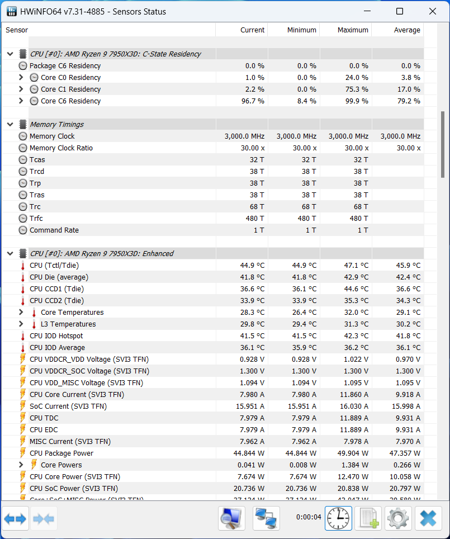Collapse the Memory Timings section
450x539 pixels.
(x=10, y=125)
